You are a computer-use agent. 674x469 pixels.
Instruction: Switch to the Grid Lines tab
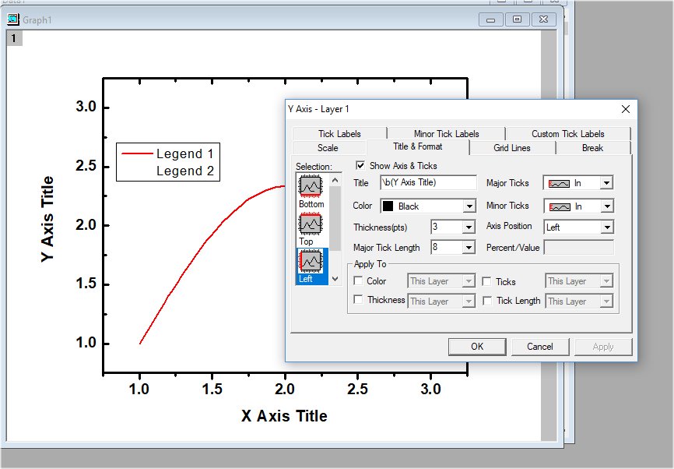point(512,147)
